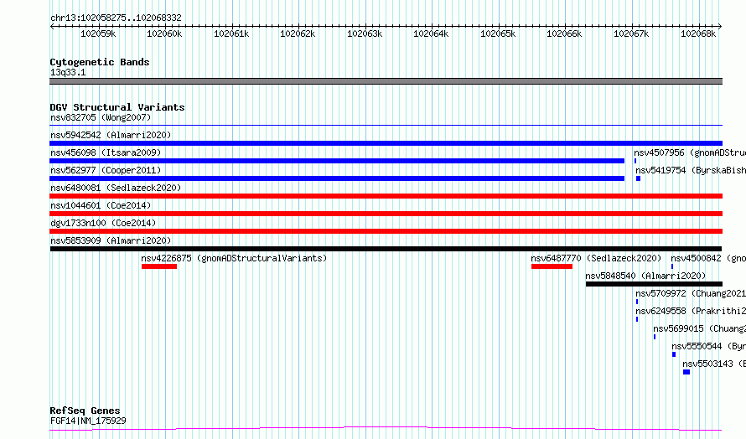Click the nsv562977 (Cooper2011) blue bar
This screenshot has height=439, width=746.
[x=337, y=178]
